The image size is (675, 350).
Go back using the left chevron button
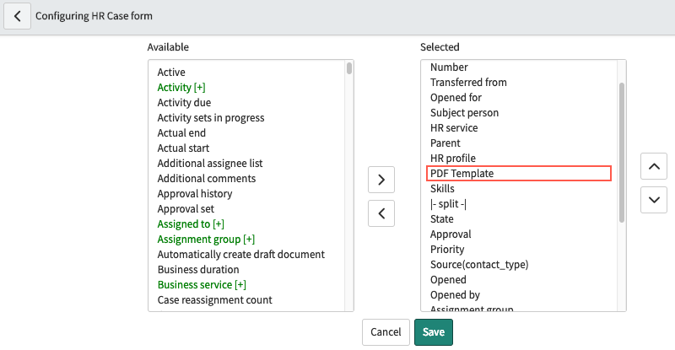click(x=17, y=16)
